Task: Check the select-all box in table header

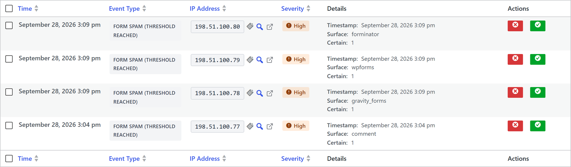Action: coord(9,9)
